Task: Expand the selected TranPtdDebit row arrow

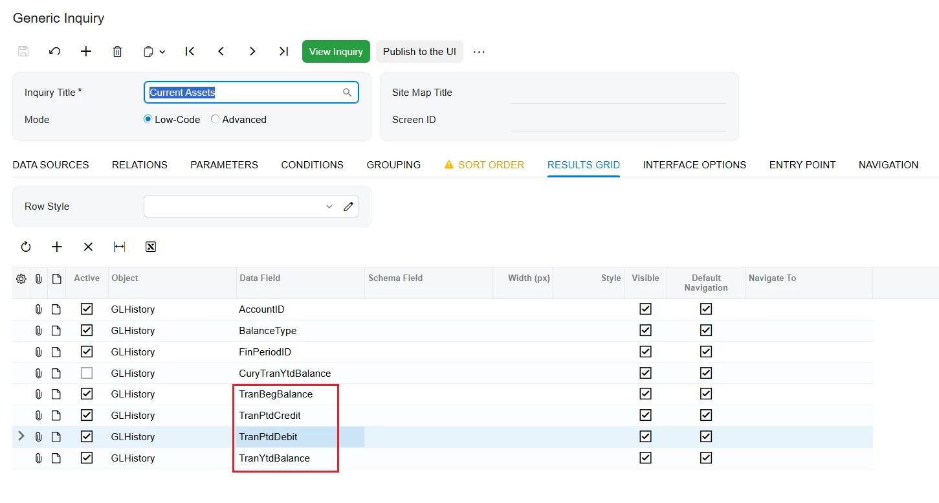Action: 21,436
